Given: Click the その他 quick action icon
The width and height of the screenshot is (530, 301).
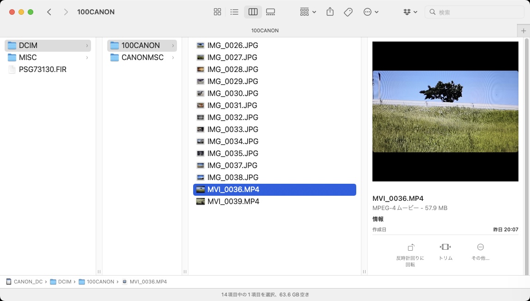Looking at the screenshot, I should tap(480, 248).
